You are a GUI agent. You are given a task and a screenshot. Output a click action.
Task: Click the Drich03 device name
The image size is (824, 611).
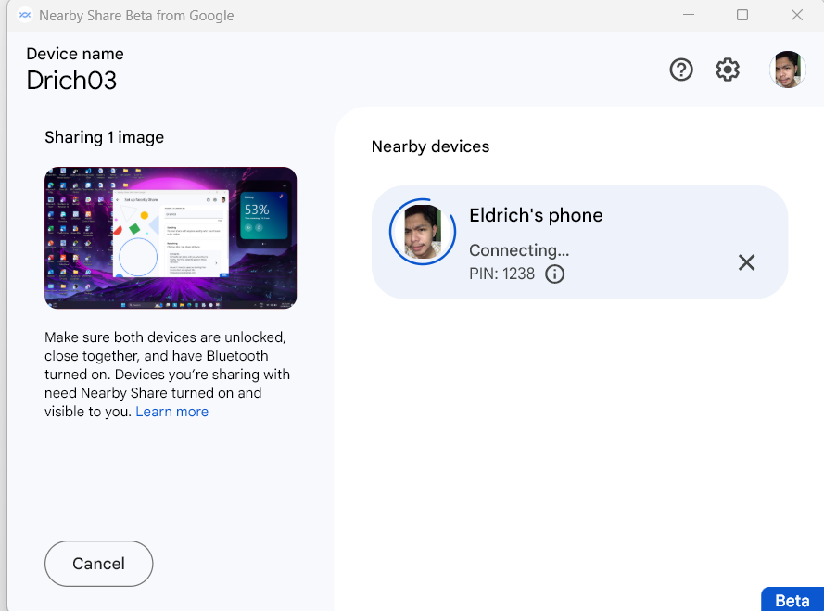(x=71, y=81)
